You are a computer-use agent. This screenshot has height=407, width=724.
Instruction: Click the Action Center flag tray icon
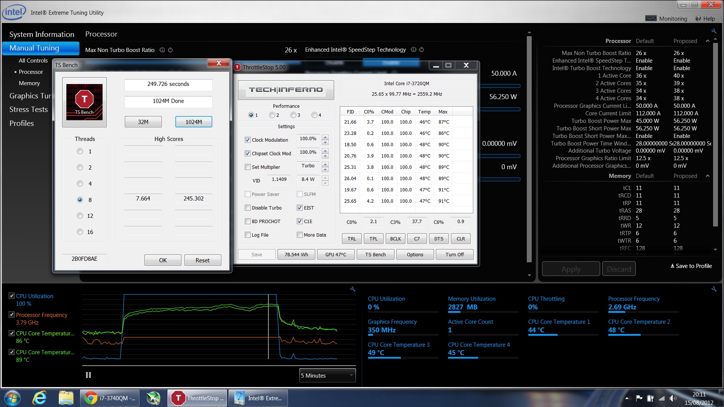[x=639, y=398]
